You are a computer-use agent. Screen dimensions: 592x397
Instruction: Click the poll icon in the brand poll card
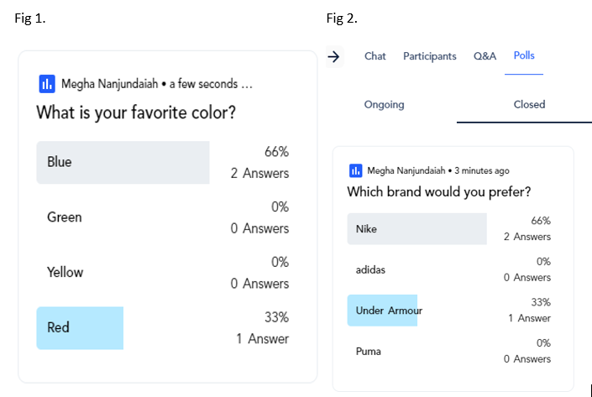point(356,170)
